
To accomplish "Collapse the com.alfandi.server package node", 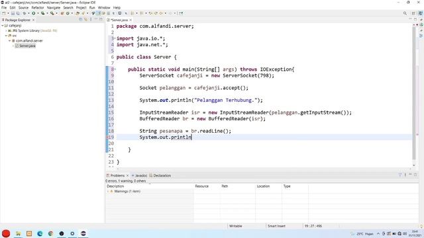I will coord(10,41).
